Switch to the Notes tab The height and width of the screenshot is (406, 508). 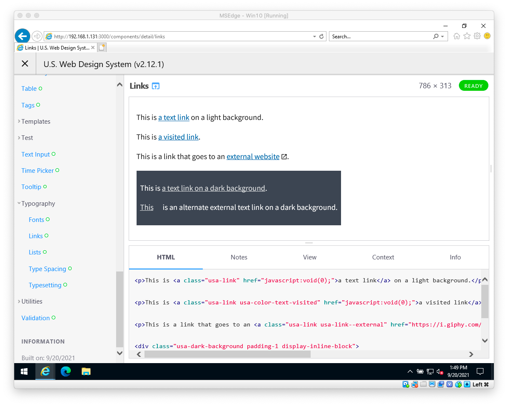[x=239, y=257]
